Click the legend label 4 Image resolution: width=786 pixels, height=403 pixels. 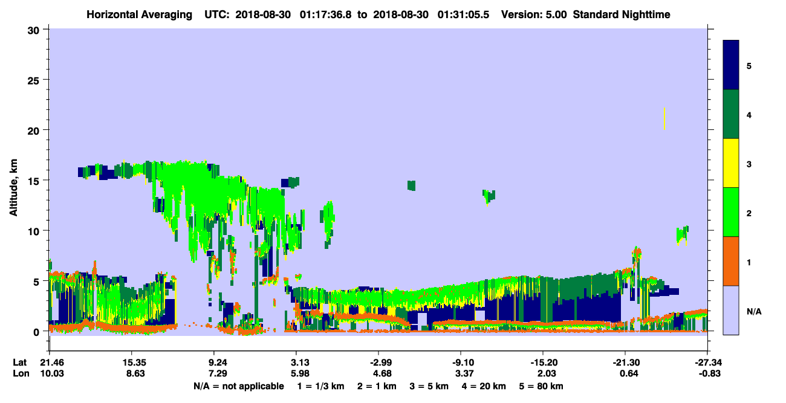pos(749,114)
